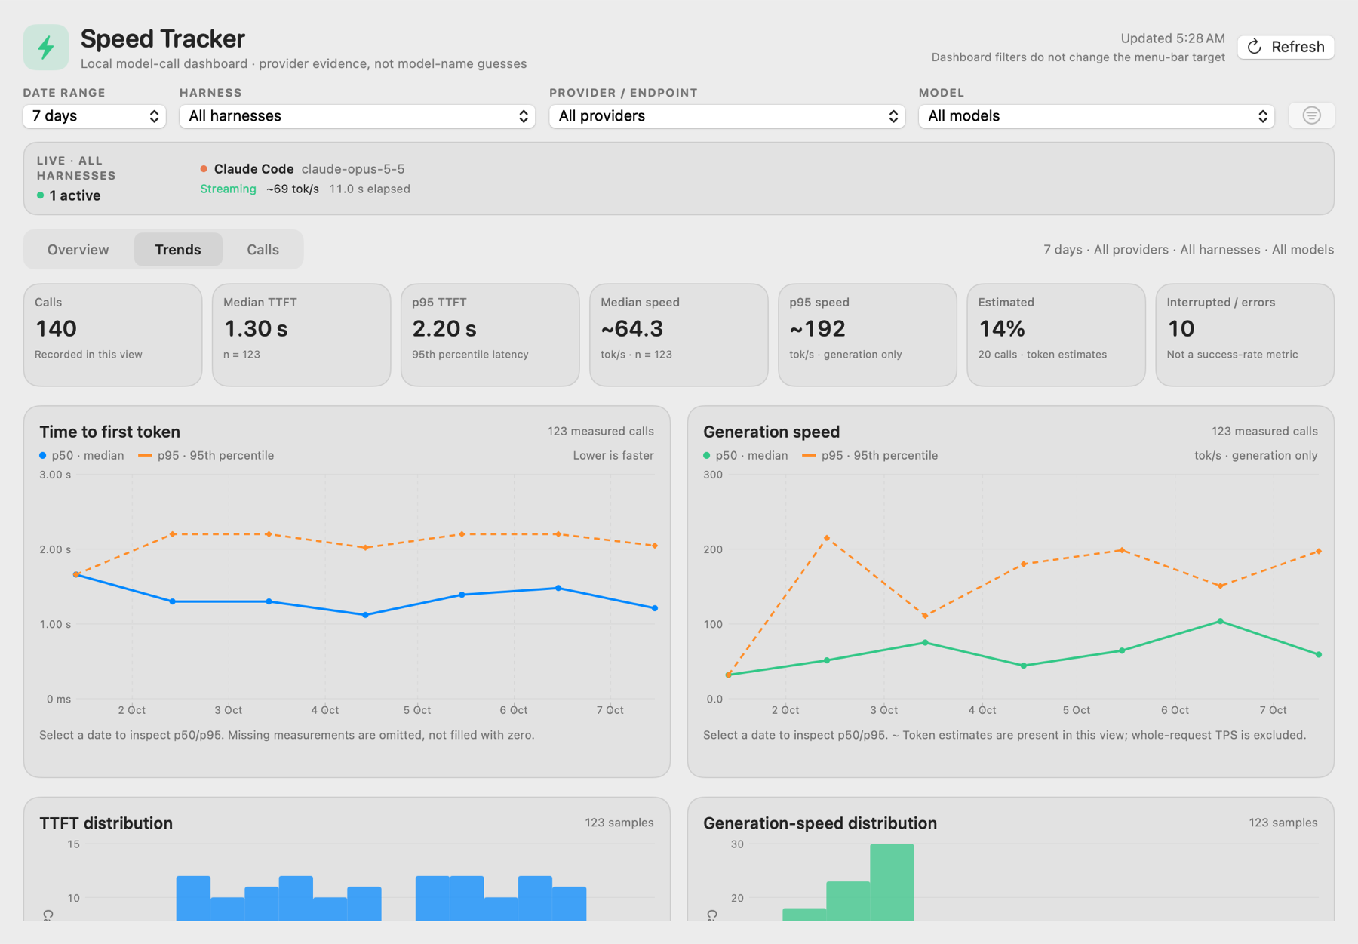
Task: Click the Streaming status label
Action: 228,189
